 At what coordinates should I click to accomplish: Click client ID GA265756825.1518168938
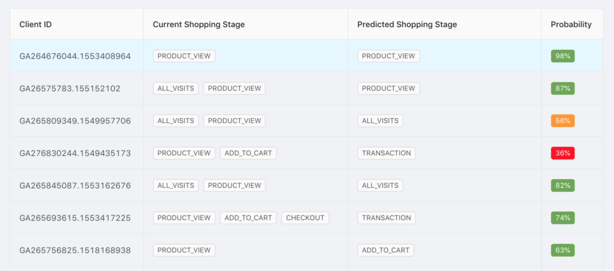click(75, 250)
